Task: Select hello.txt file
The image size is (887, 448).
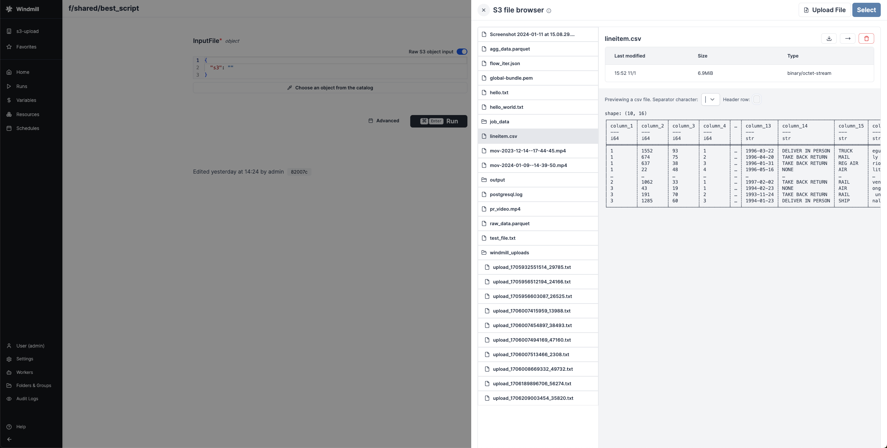Action: tap(538, 93)
